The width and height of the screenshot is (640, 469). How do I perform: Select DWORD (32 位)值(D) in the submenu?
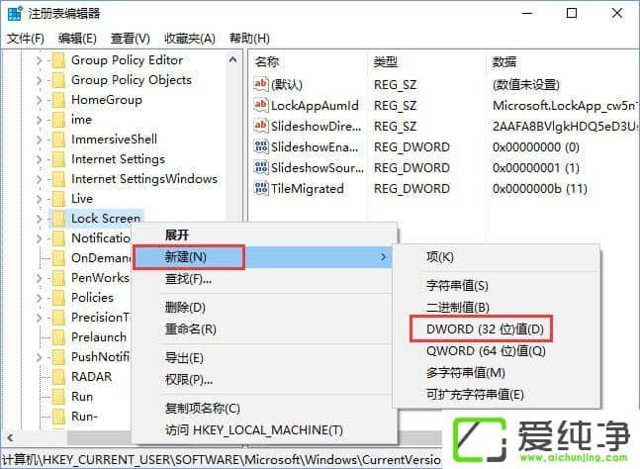pos(497,329)
